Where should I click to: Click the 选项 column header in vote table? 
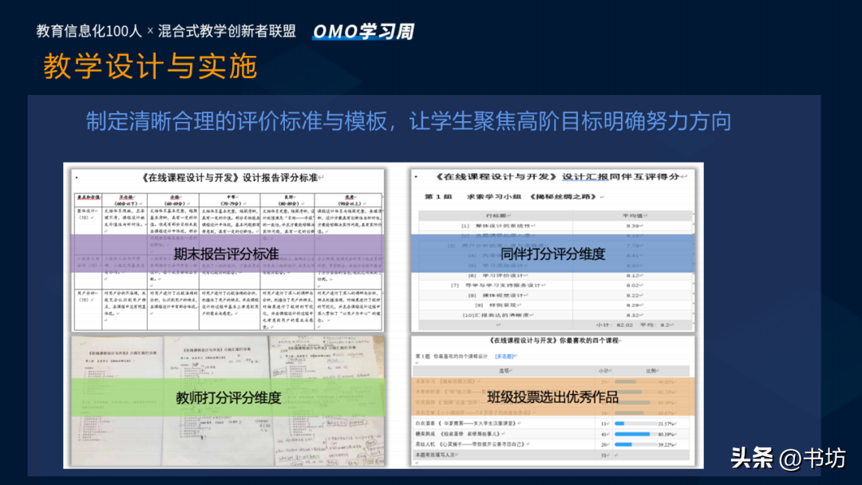click(504, 371)
